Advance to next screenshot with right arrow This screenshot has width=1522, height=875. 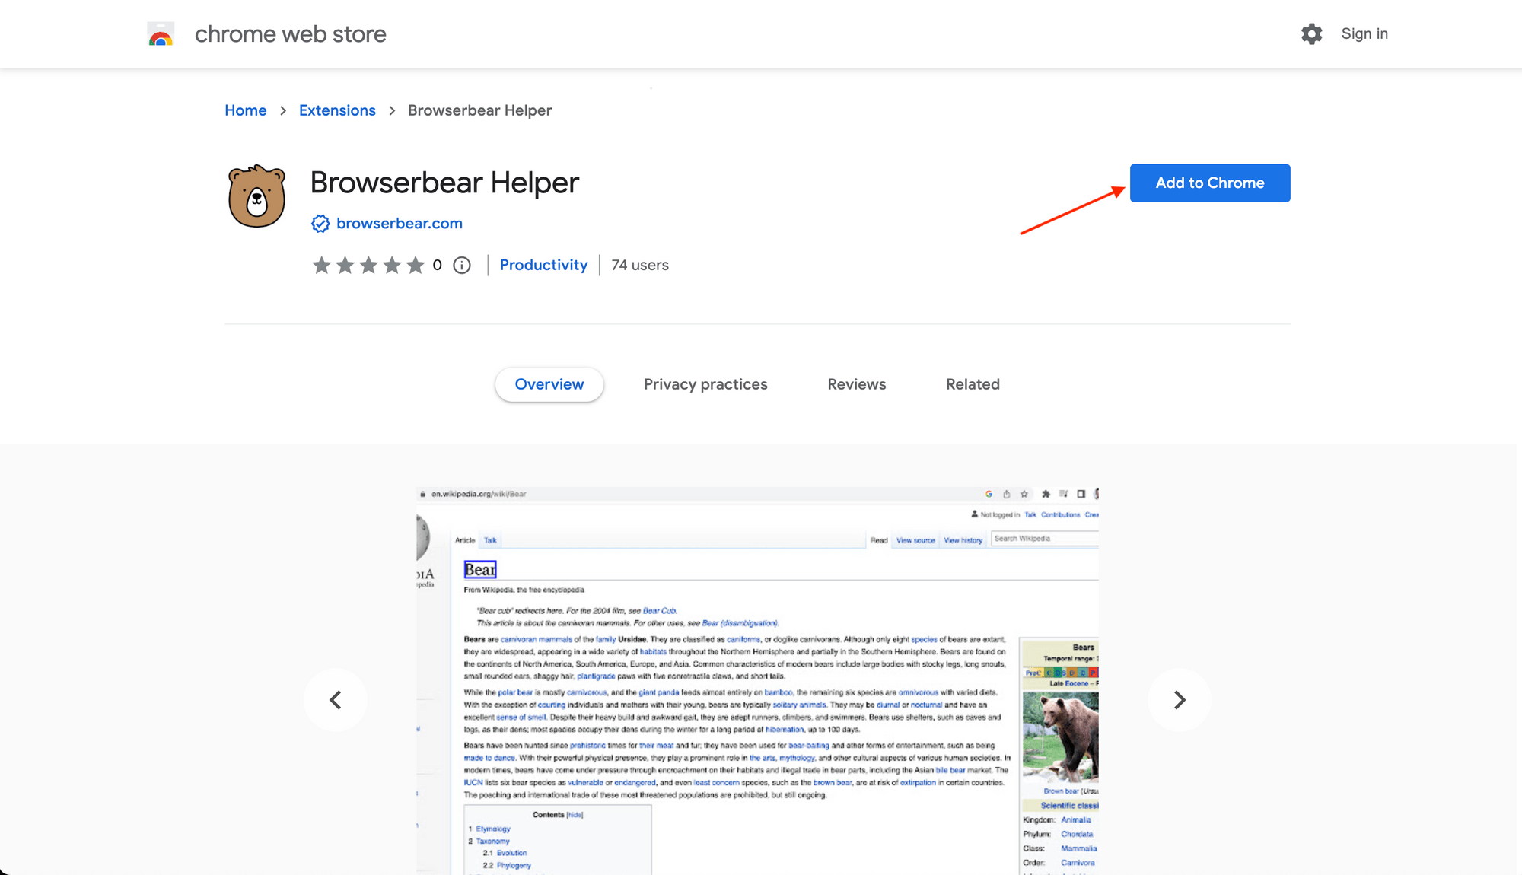point(1179,700)
